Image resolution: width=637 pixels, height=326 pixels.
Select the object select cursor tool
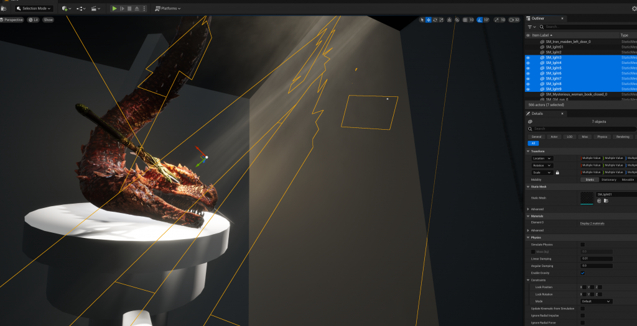422,20
